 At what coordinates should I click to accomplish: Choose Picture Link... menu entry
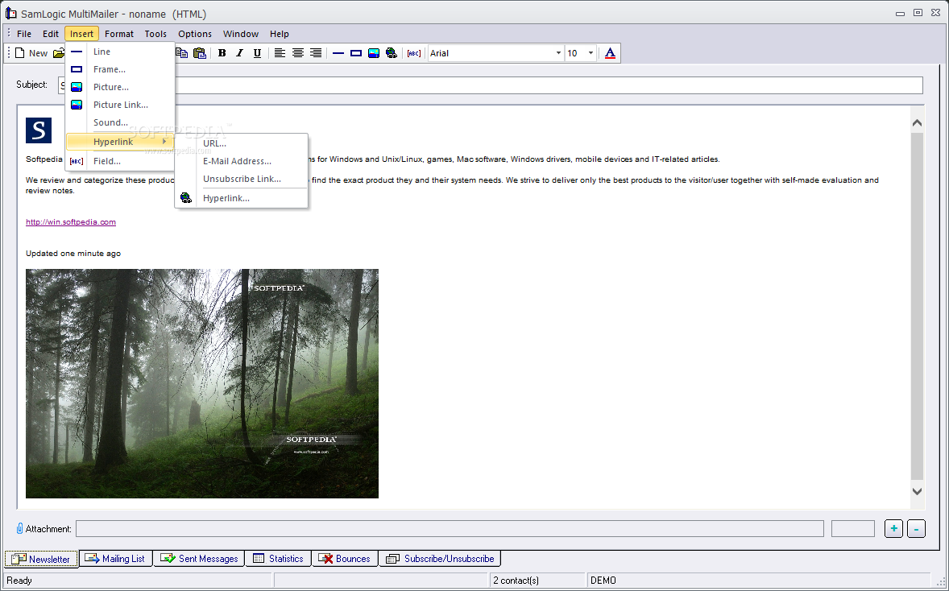click(x=120, y=105)
